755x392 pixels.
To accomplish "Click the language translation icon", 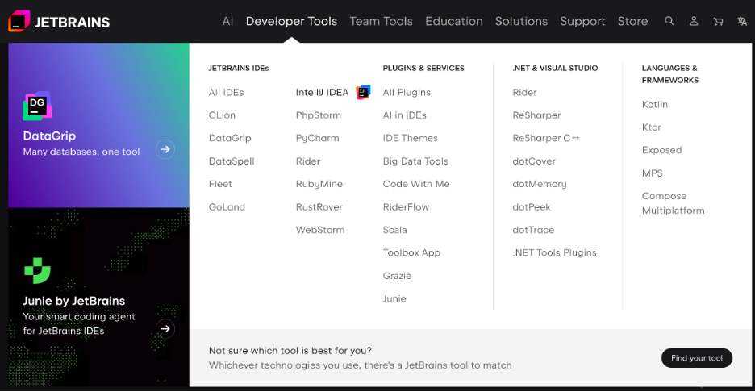I will (x=741, y=22).
